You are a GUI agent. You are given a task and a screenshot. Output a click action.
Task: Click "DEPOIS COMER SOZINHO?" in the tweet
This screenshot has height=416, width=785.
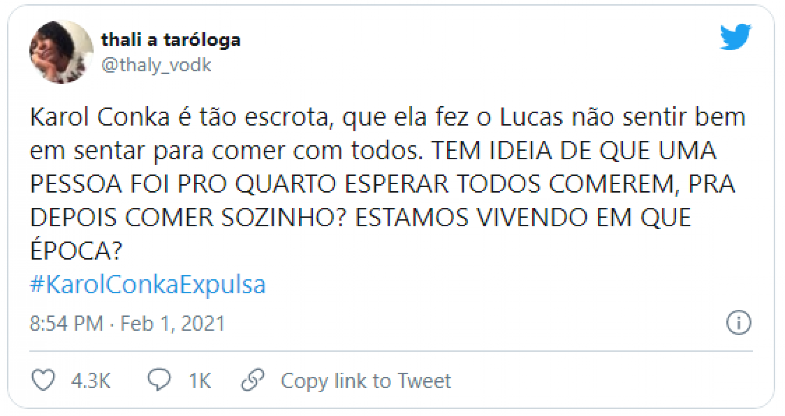188,217
